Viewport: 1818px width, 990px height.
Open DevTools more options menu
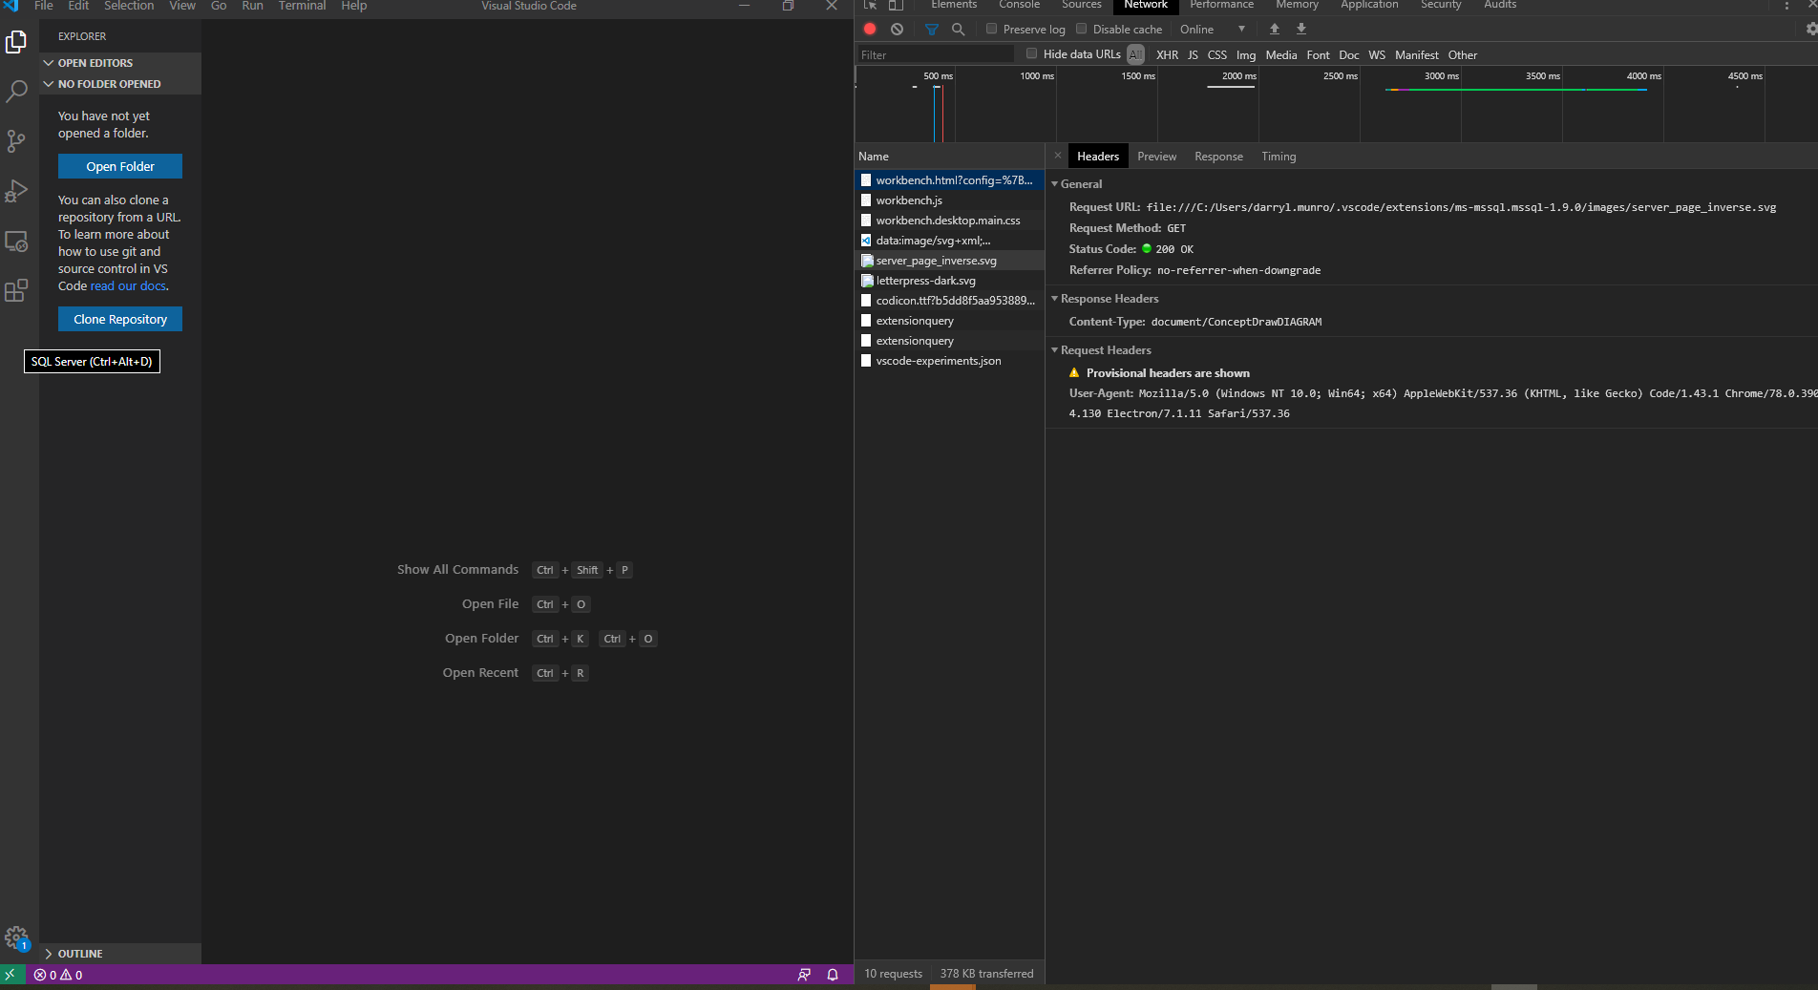pos(1786,5)
